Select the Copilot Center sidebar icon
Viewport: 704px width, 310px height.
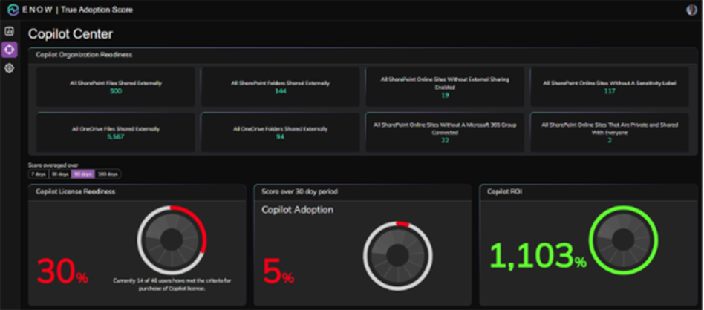[9, 50]
